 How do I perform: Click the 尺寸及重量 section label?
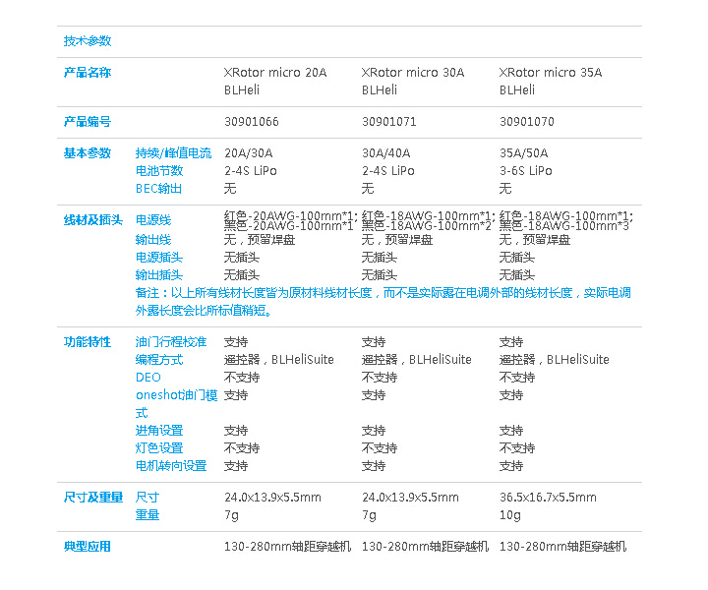(x=91, y=498)
